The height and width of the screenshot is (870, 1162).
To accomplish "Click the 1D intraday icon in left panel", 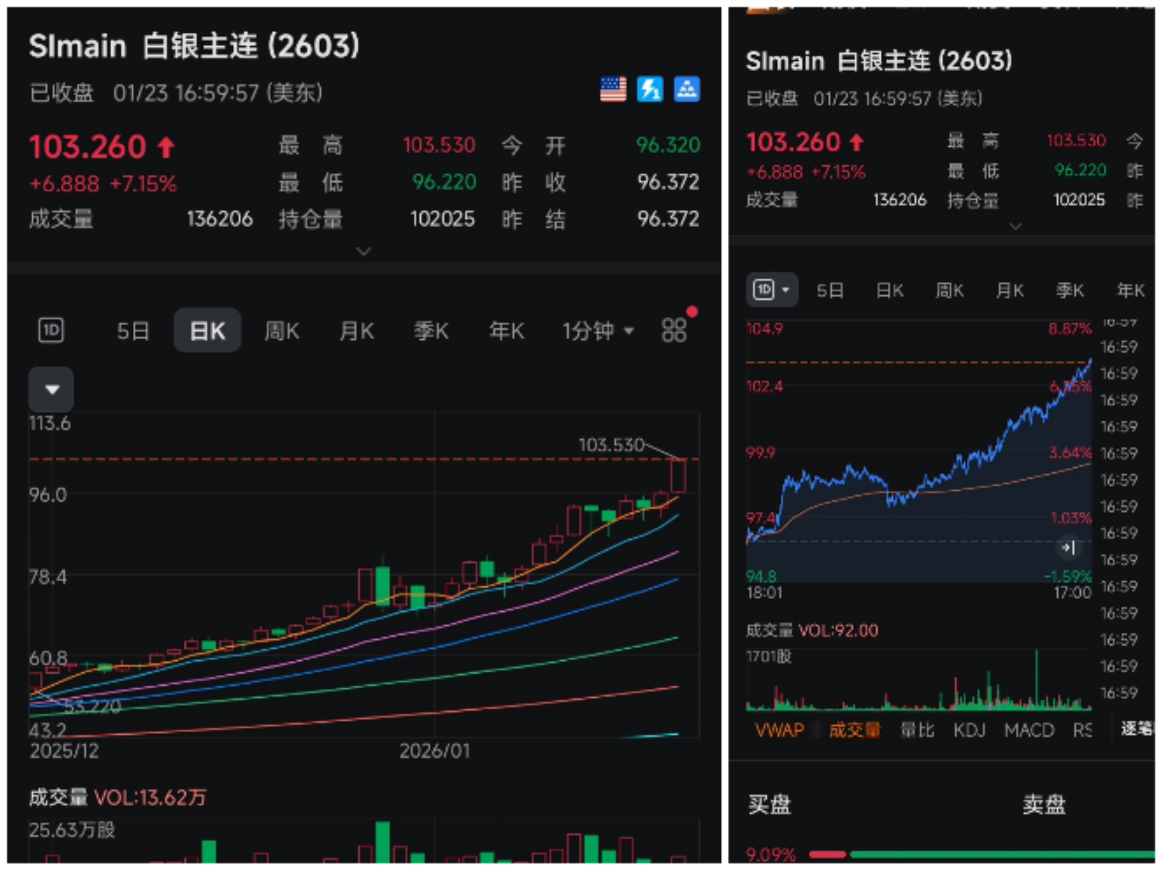I will (51, 330).
